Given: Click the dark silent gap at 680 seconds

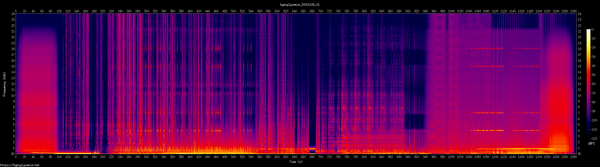Looking at the screenshot, I should 312,82.
